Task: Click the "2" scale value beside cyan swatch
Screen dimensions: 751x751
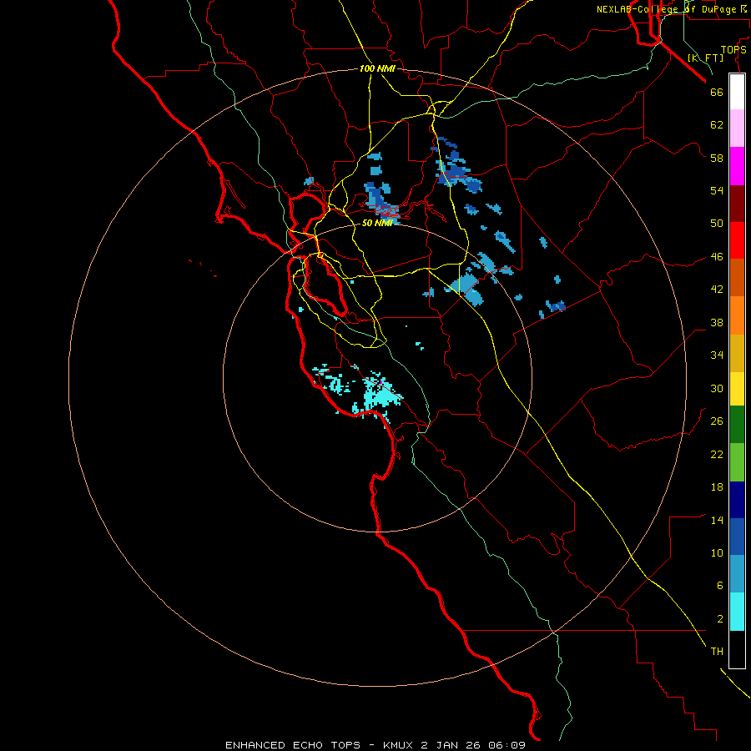Action: point(720,619)
